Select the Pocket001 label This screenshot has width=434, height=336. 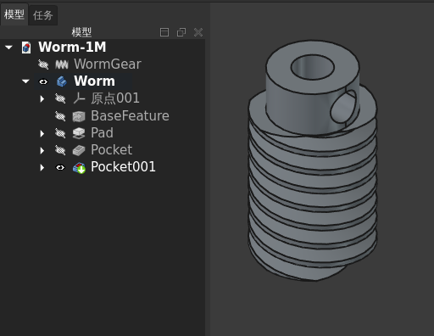pos(123,167)
